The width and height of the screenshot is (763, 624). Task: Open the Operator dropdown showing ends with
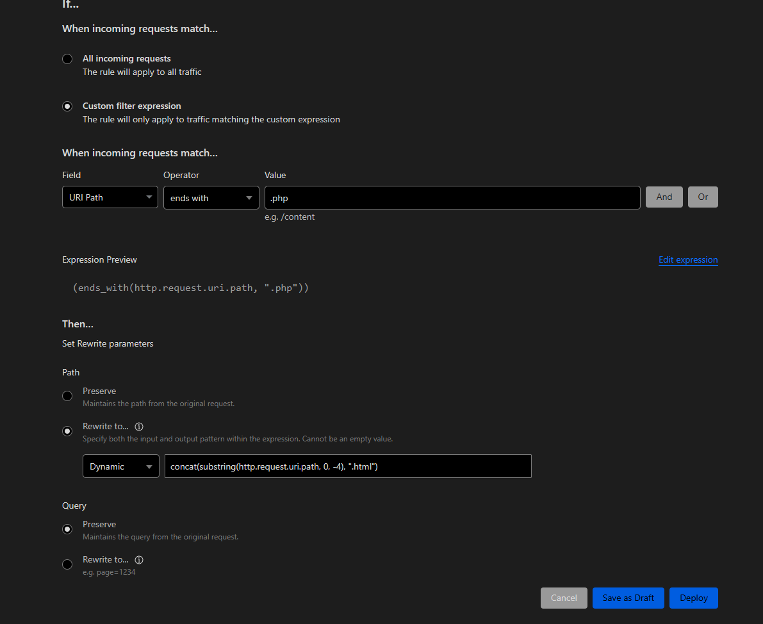(x=211, y=197)
